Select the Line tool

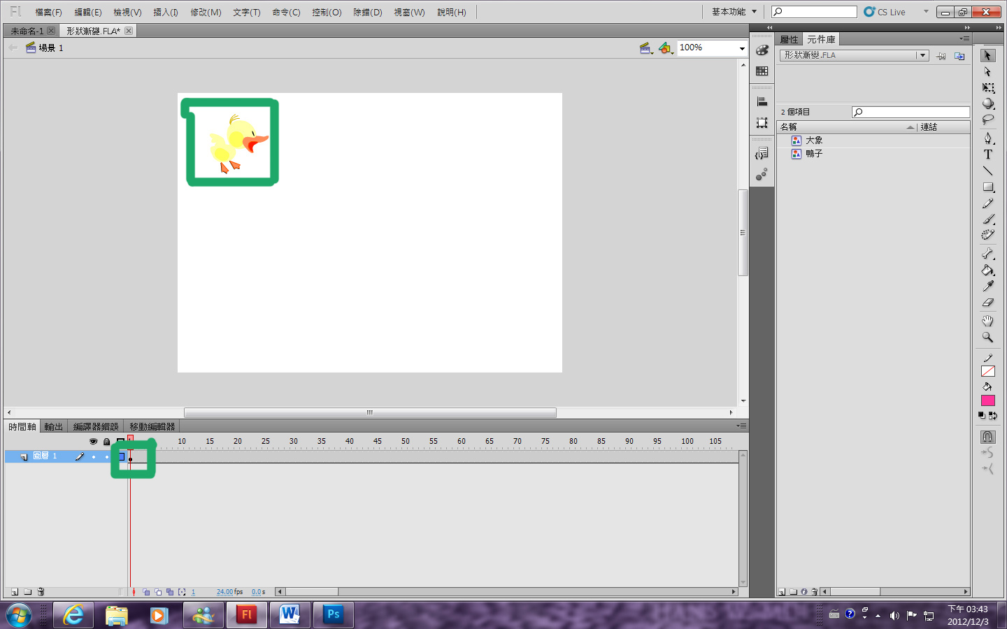point(987,171)
